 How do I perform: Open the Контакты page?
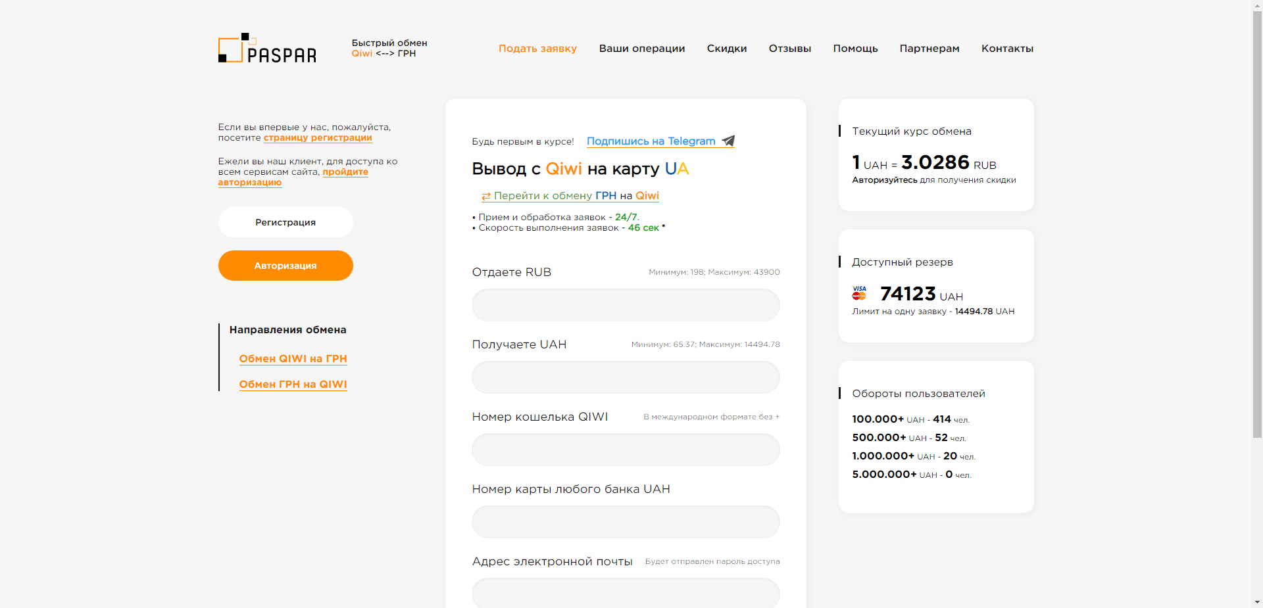coord(1007,49)
